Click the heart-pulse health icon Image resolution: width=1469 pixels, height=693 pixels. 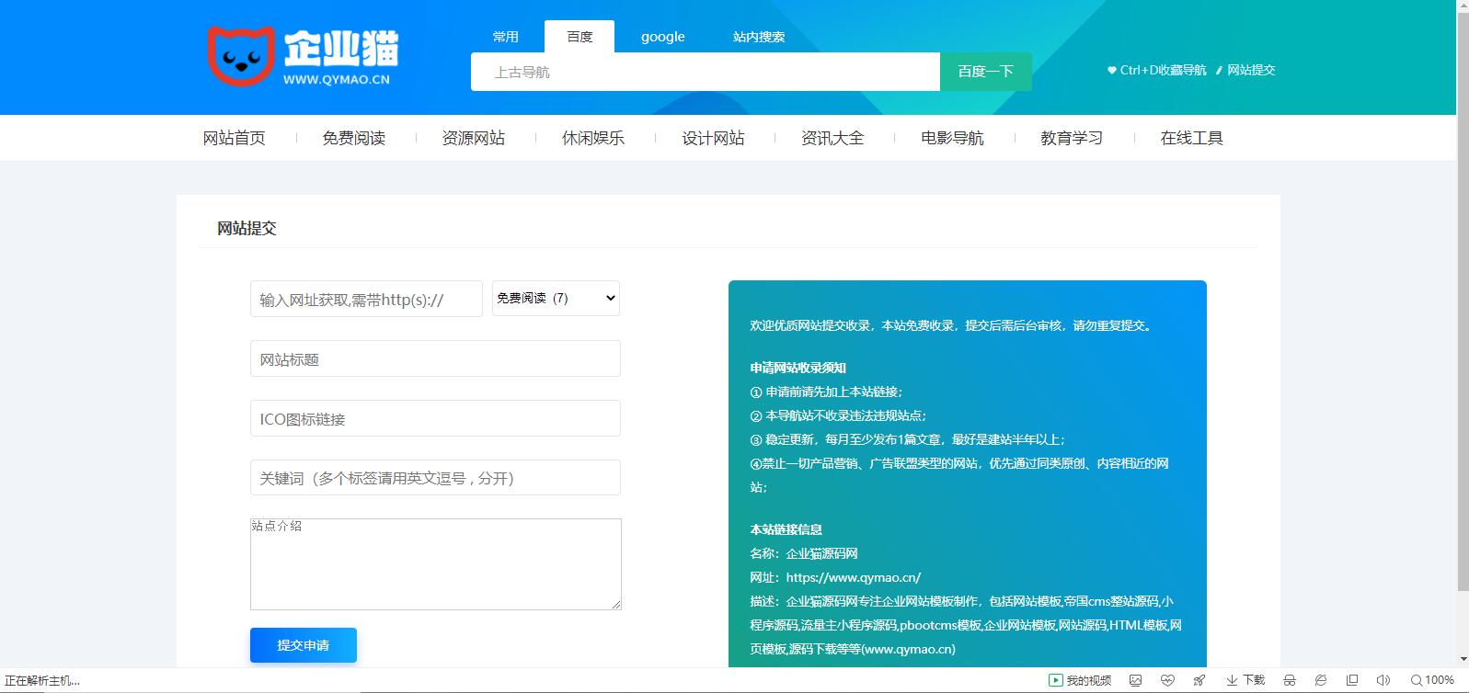[1167, 680]
